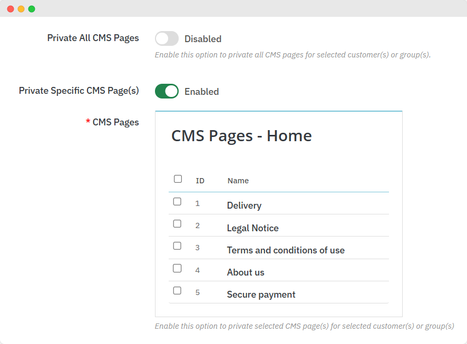Close the window with the red button

coord(11,9)
